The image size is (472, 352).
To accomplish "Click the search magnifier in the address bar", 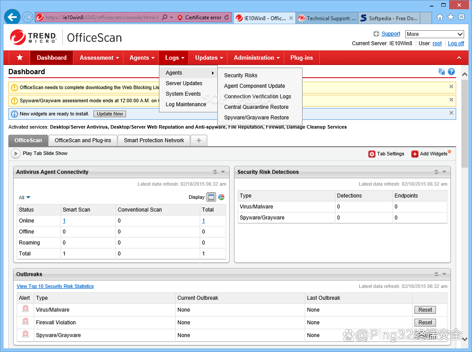I will click(x=165, y=18).
